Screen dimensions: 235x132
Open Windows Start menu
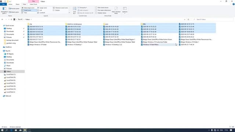coord(2,130)
